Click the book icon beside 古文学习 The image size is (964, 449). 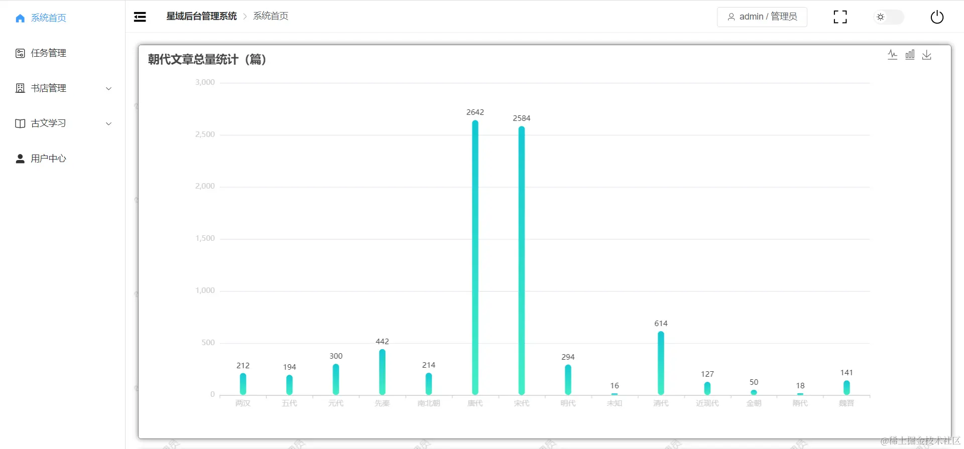(20, 123)
